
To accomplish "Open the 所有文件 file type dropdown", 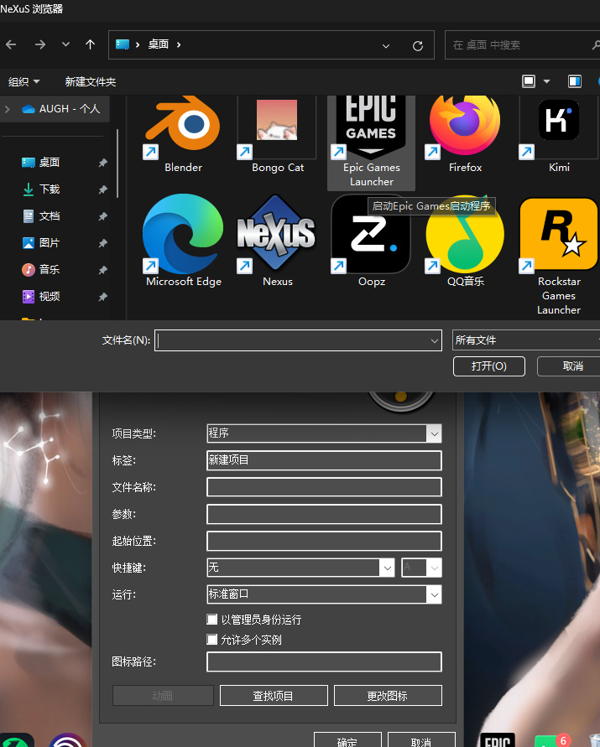I will [525, 340].
